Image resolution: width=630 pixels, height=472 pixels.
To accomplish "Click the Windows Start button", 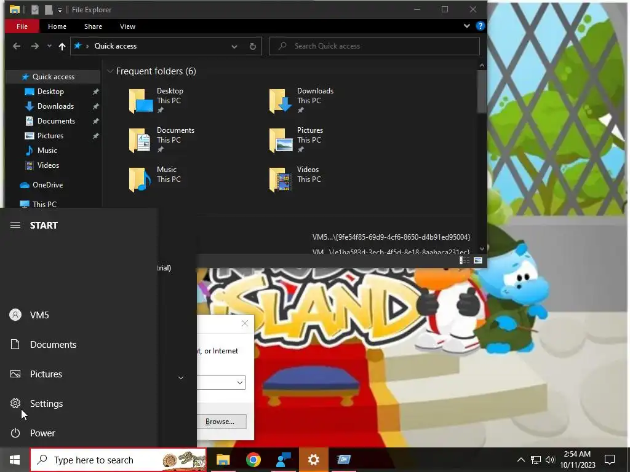I will point(15,460).
